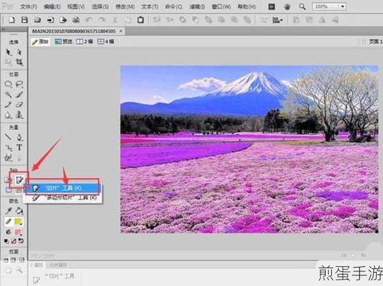The height and width of the screenshot is (286, 383).
Task: Switch to the original view button
Action: (x=41, y=41)
